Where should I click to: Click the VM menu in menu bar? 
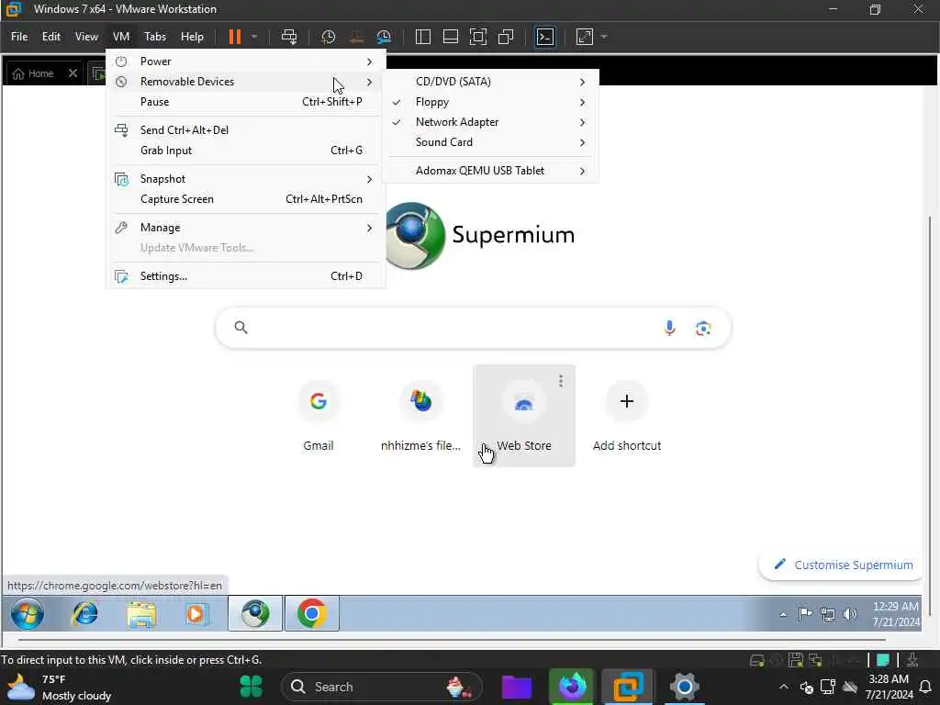coord(121,37)
